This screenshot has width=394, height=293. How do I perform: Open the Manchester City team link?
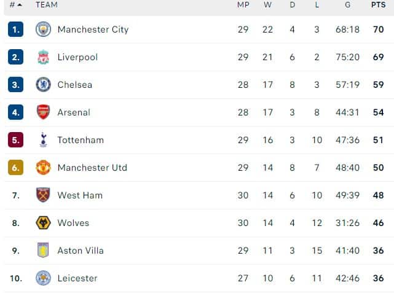click(93, 29)
